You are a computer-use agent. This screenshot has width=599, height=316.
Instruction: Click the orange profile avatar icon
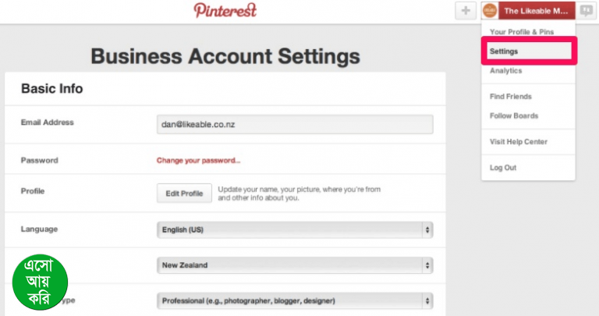490,10
